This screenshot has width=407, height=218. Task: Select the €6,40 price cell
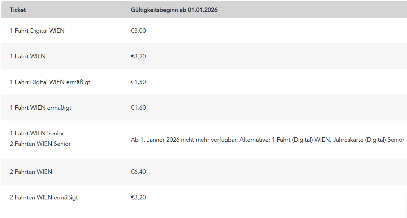[x=138, y=172]
